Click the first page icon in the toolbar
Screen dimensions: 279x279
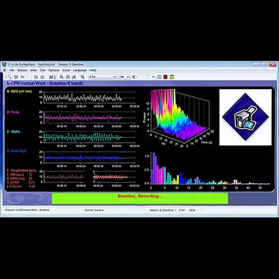point(36,77)
